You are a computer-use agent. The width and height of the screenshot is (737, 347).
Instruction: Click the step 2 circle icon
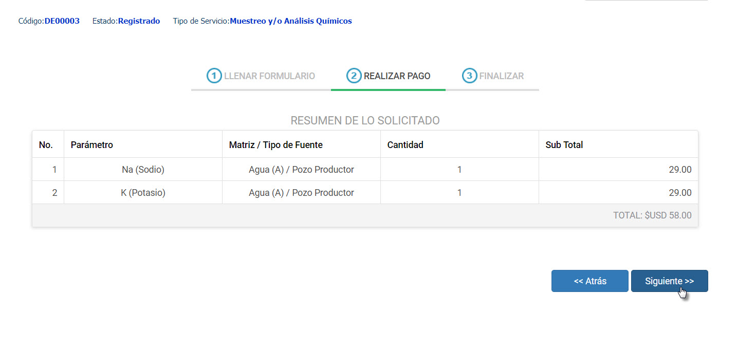(x=354, y=76)
